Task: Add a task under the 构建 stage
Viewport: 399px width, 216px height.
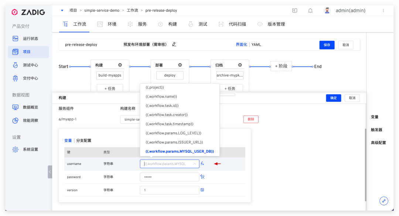Action: (x=110, y=88)
